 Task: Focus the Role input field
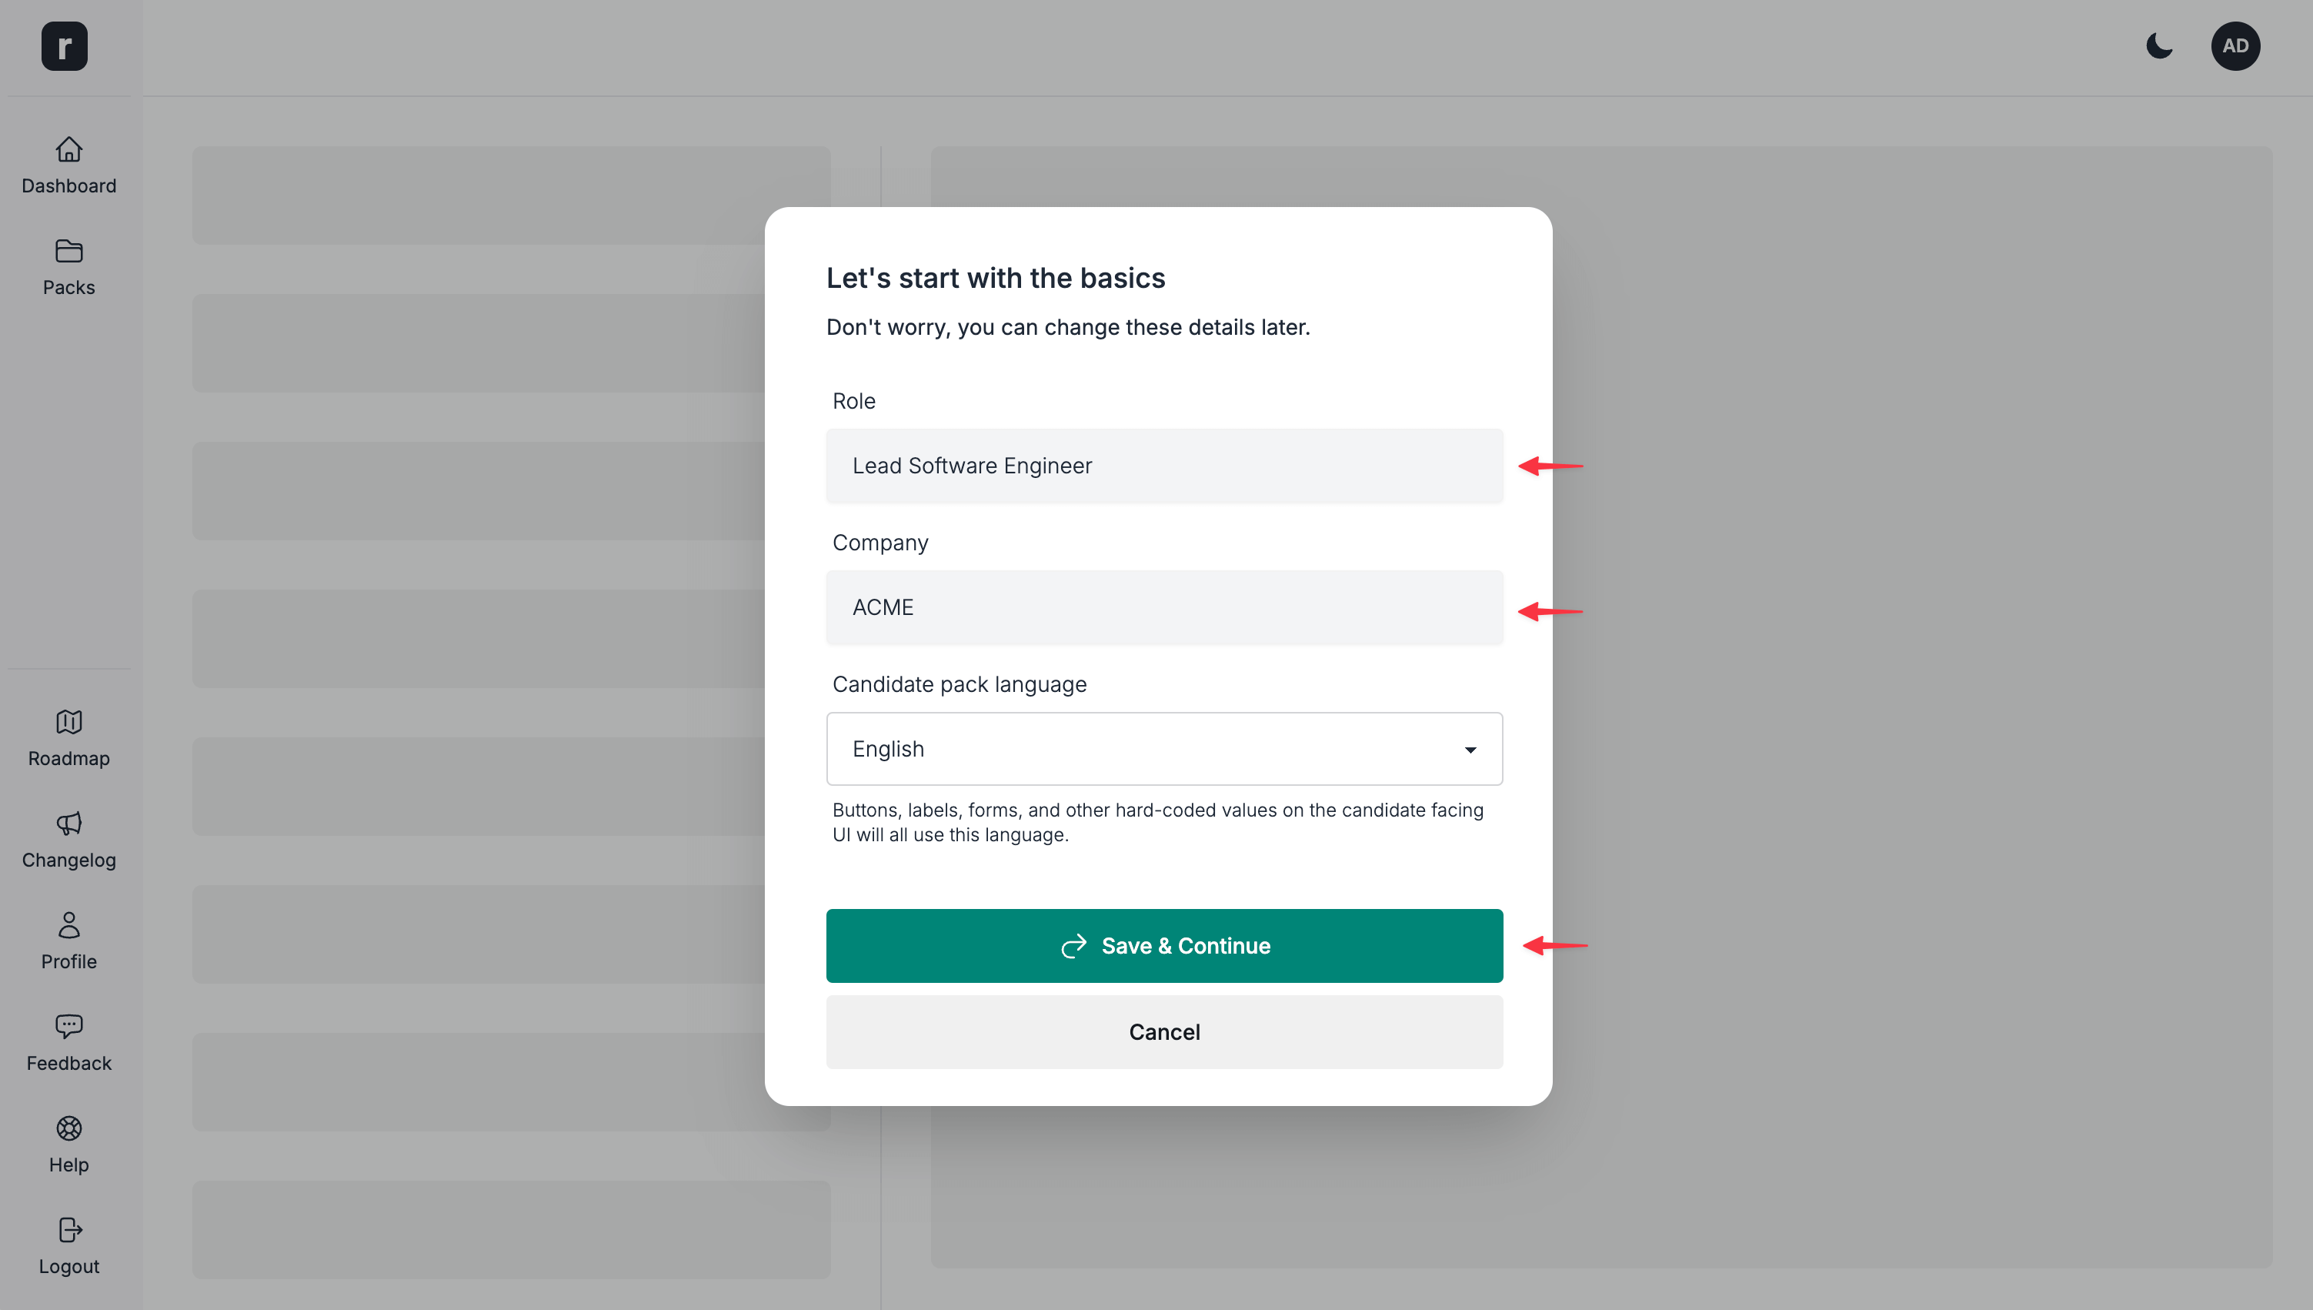[1163, 466]
